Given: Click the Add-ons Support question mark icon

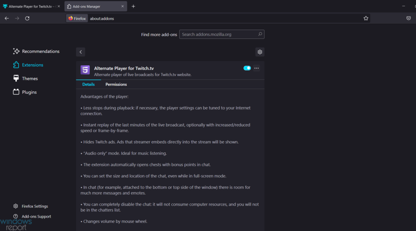Looking at the screenshot, I should [16, 216].
